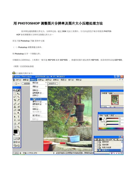Select the Zoom magnifier tool

point(19,127)
